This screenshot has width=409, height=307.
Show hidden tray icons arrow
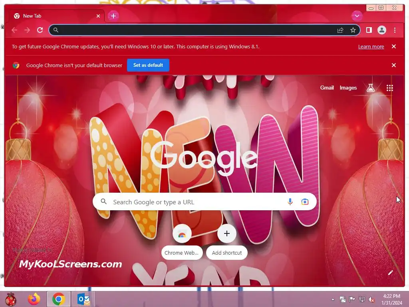click(333, 299)
